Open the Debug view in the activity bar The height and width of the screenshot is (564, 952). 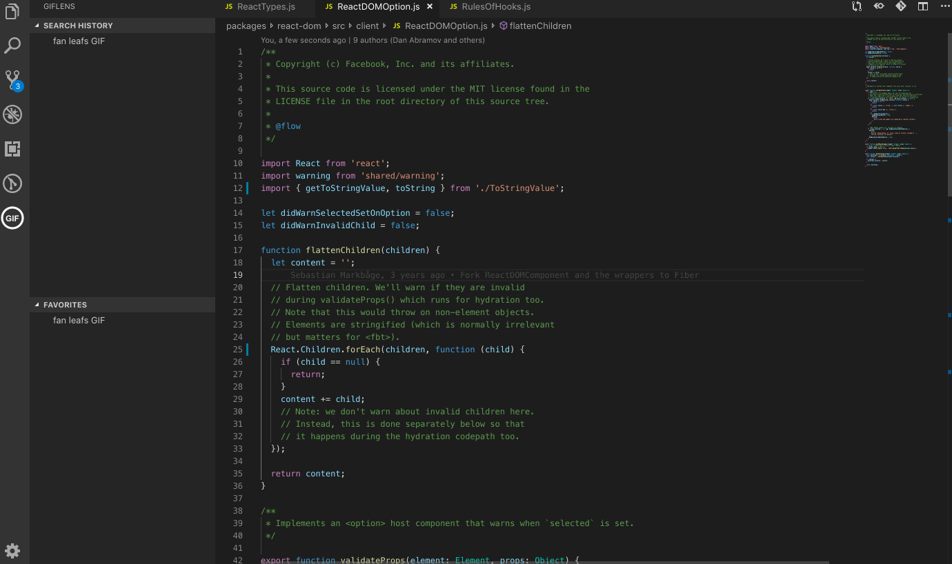(12, 114)
